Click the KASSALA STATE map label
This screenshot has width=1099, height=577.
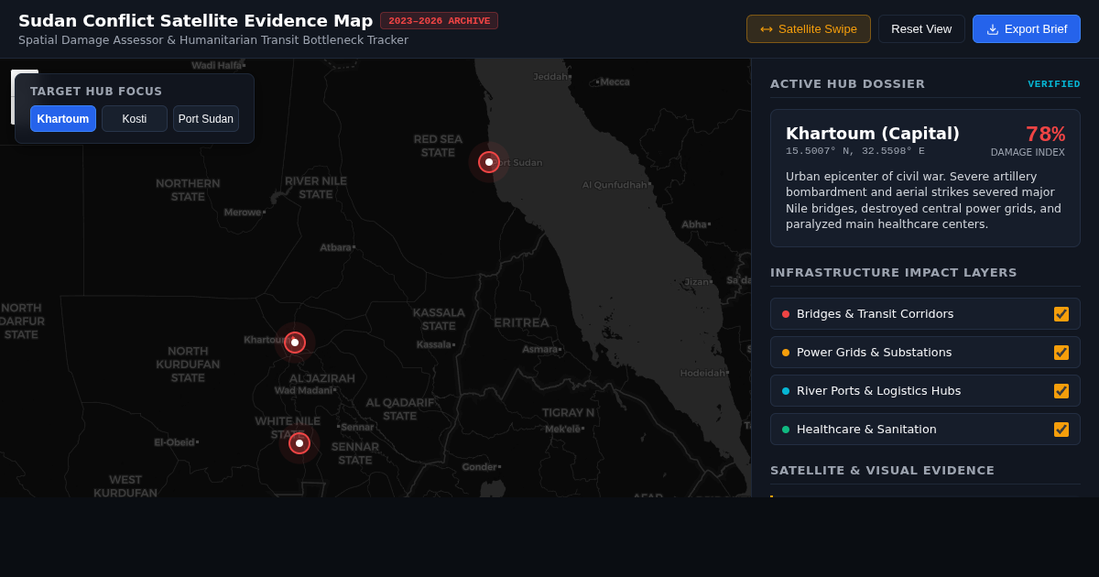click(x=439, y=319)
